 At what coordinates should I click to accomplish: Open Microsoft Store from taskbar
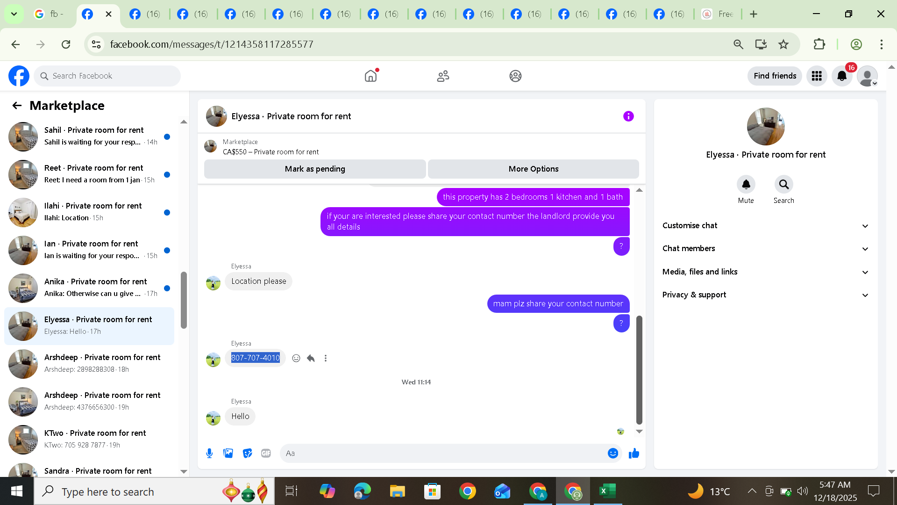432,491
